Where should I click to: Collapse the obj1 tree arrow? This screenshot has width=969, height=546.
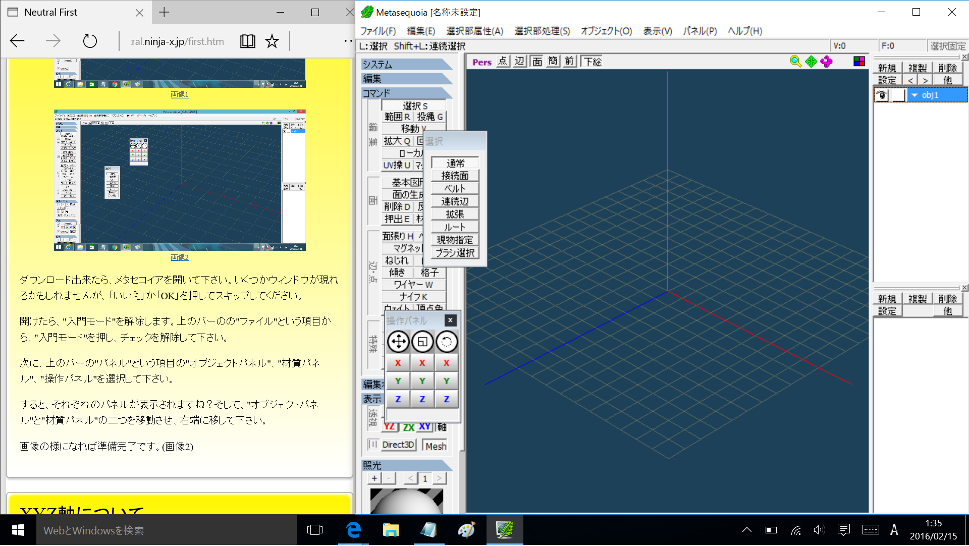(914, 95)
